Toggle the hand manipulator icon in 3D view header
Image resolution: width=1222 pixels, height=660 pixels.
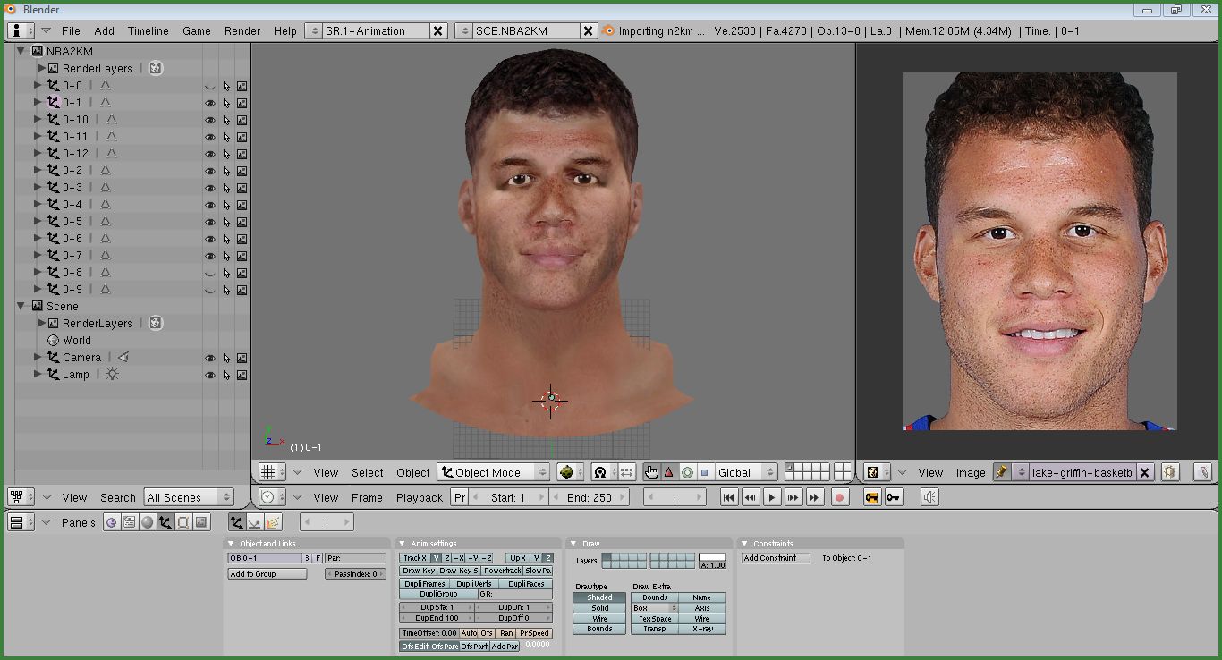[650, 472]
